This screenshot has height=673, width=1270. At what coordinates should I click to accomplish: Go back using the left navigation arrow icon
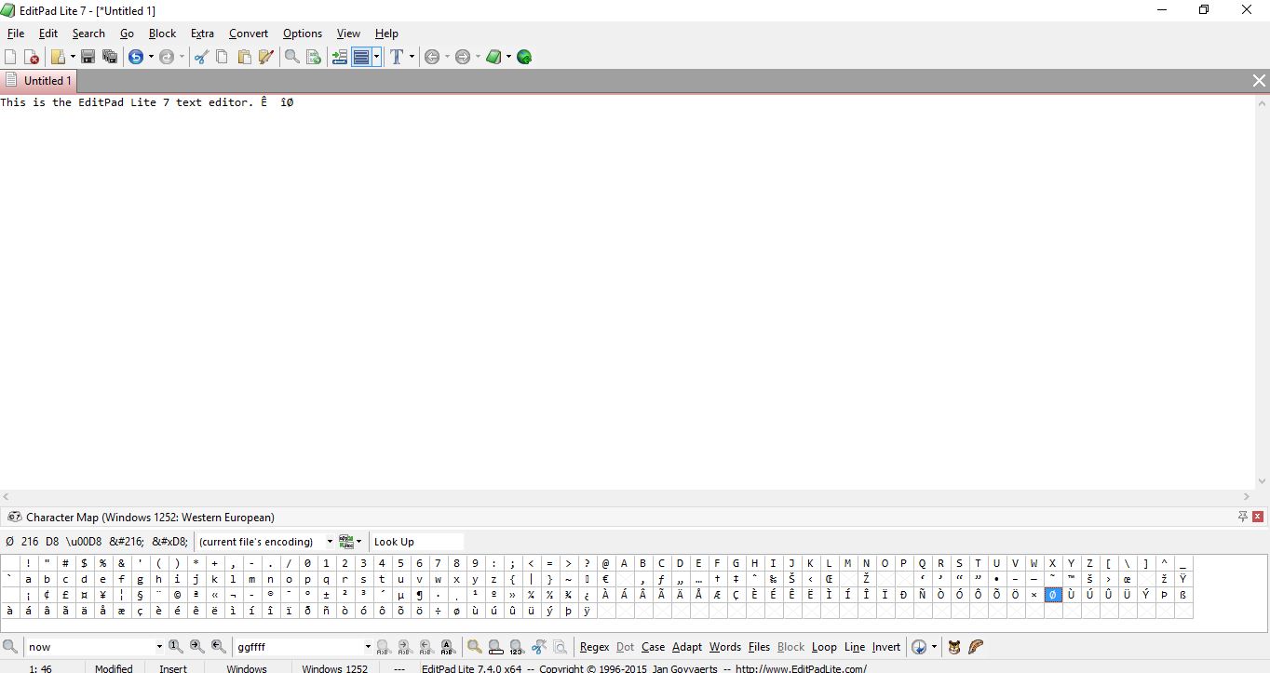click(434, 57)
